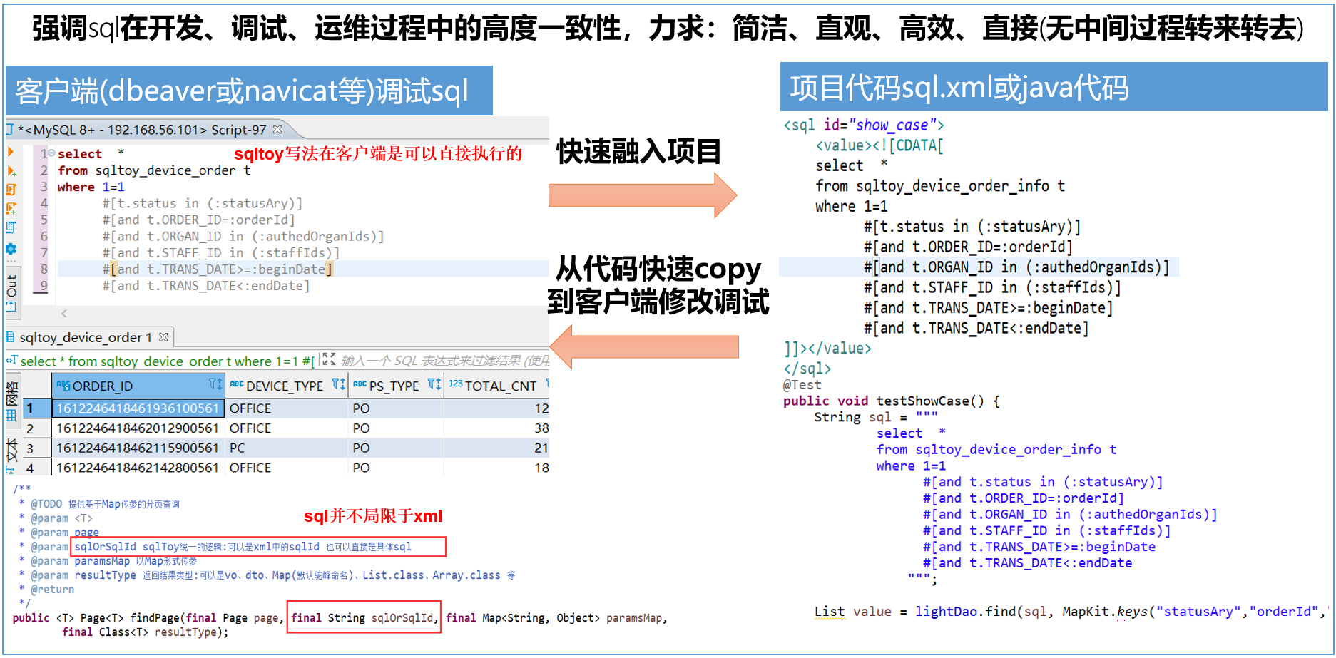The height and width of the screenshot is (658, 1336).
Task: Open the SQL editor settings gear
Action: click(x=11, y=249)
